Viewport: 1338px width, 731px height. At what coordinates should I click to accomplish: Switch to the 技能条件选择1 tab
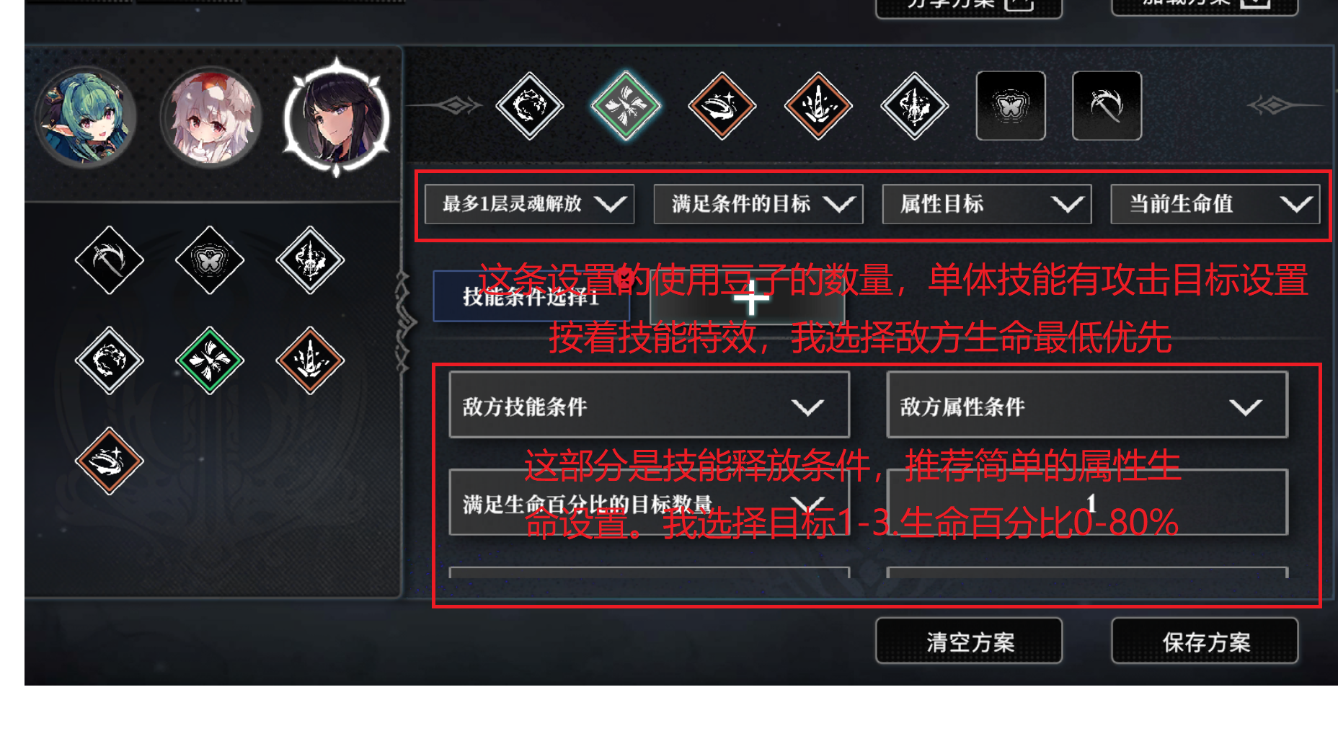[x=531, y=296]
